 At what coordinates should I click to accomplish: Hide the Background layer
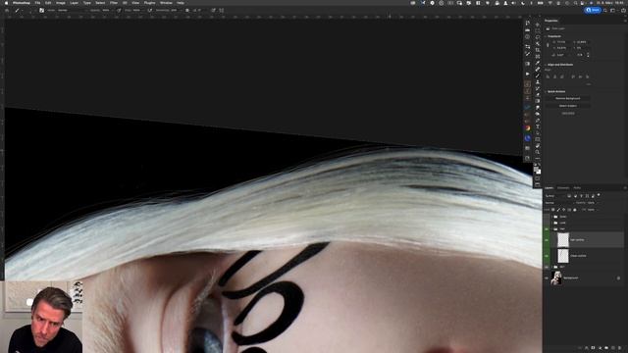(547, 277)
